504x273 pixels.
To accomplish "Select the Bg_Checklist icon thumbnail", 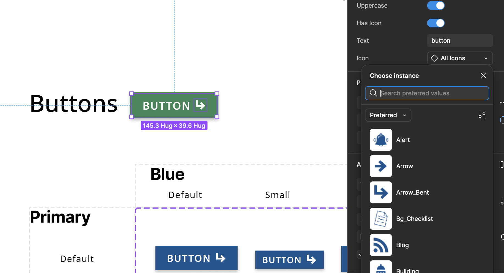I will pyautogui.click(x=381, y=219).
